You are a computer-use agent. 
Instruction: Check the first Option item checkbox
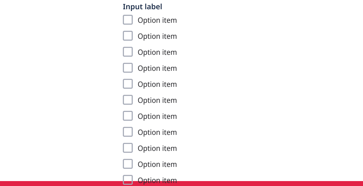(x=128, y=20)
